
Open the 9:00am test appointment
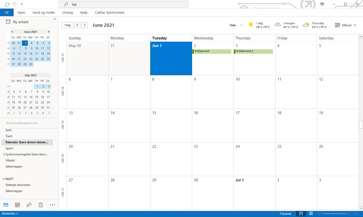(x=212, y=51)
